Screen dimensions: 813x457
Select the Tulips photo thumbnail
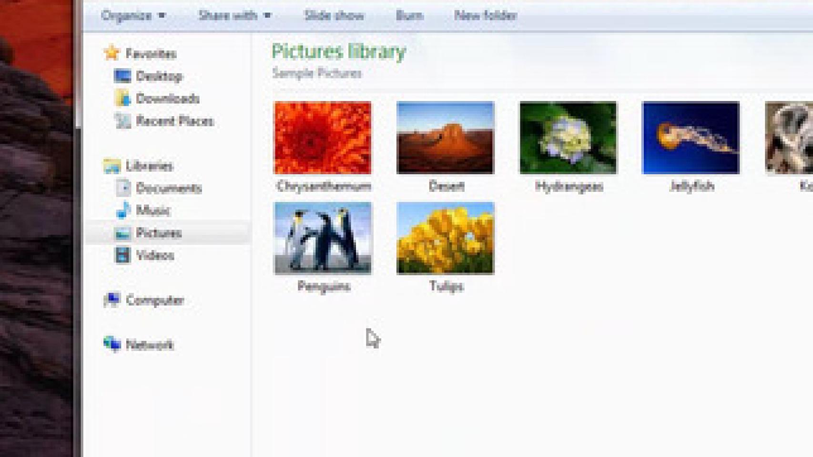446,238
